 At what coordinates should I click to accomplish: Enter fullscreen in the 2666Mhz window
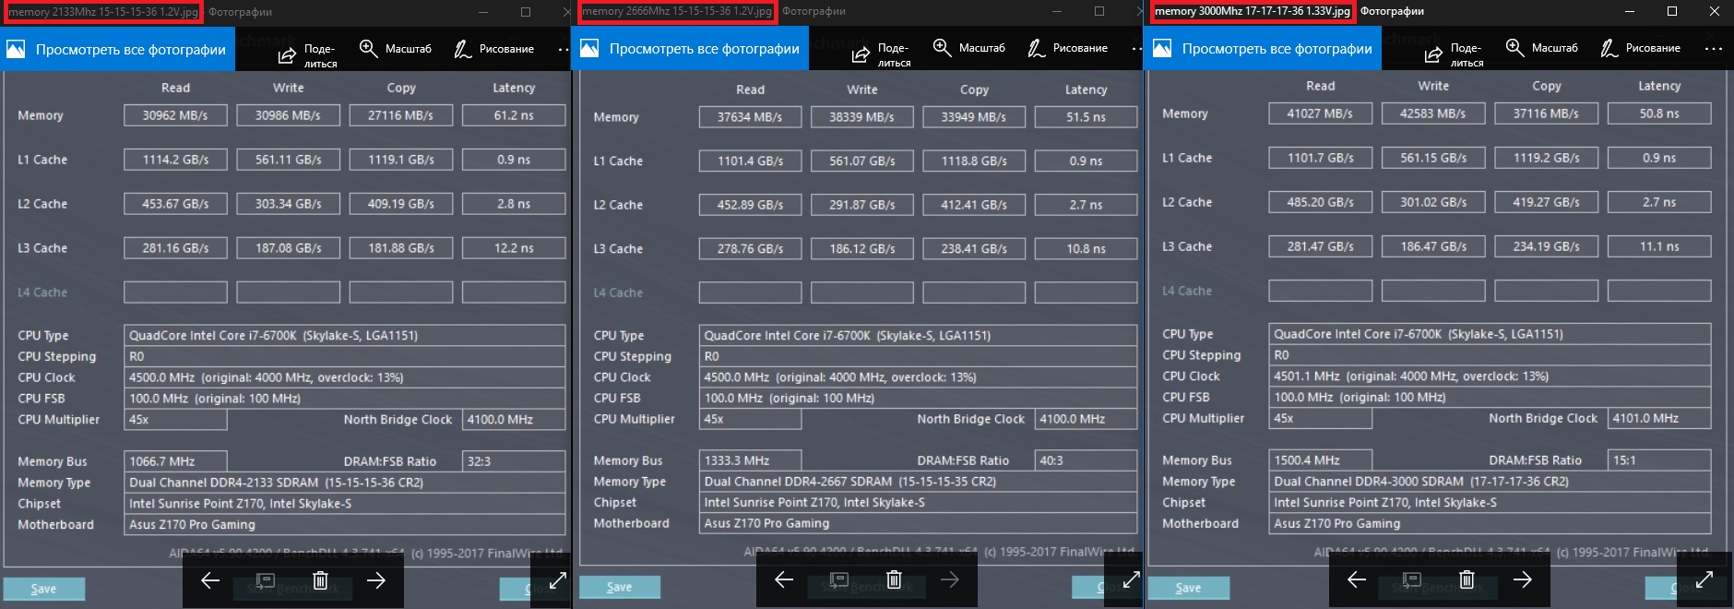click(1131, 579)
